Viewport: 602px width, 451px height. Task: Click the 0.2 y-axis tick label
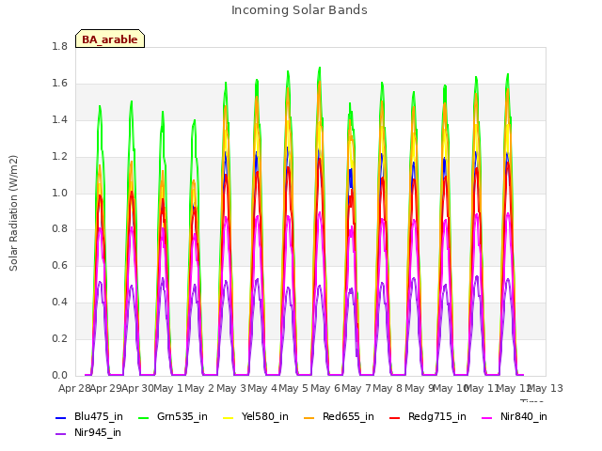59,338
